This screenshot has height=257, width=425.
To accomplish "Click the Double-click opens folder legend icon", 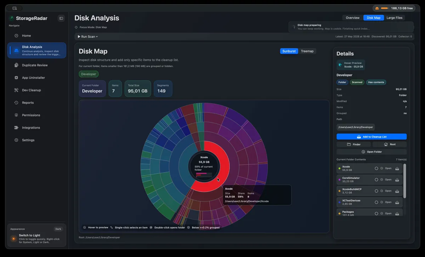I will pos(151,228).
